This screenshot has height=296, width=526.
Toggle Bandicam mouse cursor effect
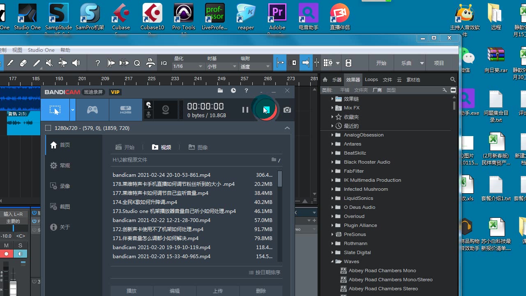149,105
